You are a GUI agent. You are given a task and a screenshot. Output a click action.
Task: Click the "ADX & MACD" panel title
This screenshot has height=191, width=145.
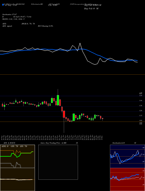click(x=9, y=143)
